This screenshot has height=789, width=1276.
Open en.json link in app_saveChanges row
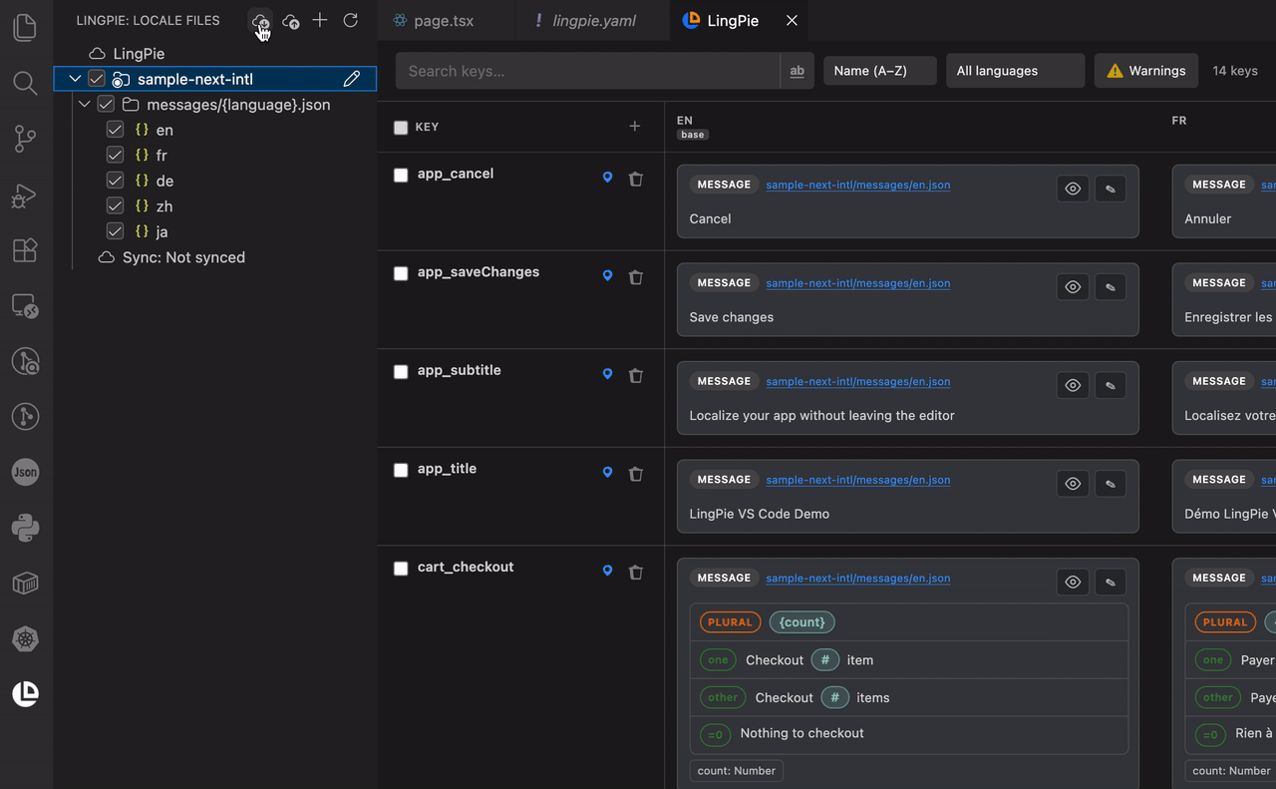(x=857, y=283)
